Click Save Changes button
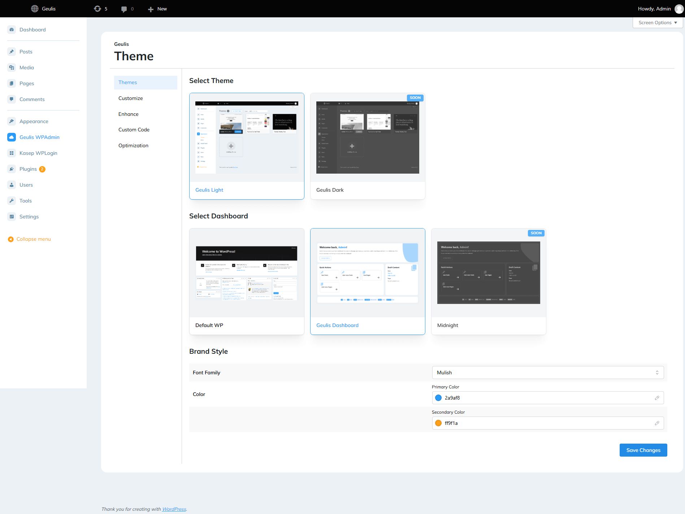 (643, 450)
